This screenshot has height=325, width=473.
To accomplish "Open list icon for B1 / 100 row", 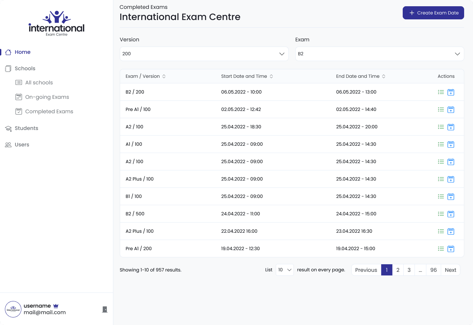I will (441, 197).
